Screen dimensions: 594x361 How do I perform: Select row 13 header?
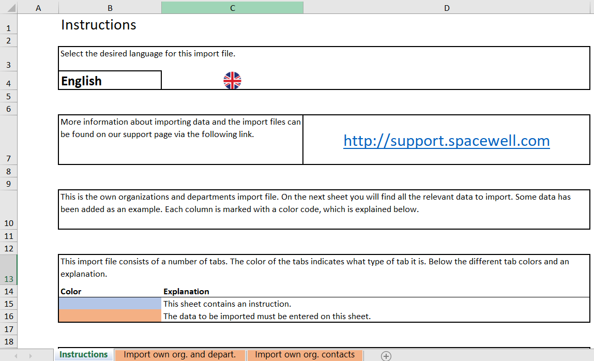click(8, 269)
